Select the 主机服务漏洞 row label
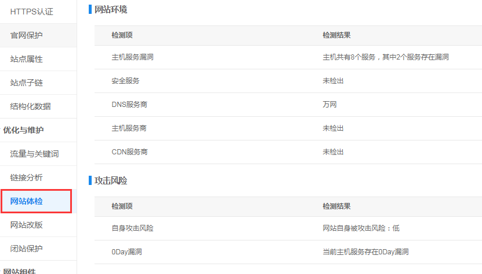The image size is (482, 274). [x=132, y=57]
